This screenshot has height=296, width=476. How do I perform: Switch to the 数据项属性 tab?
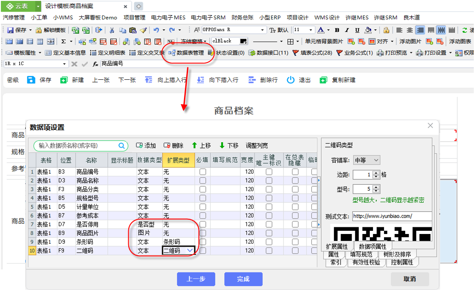[x=372, y=246]
